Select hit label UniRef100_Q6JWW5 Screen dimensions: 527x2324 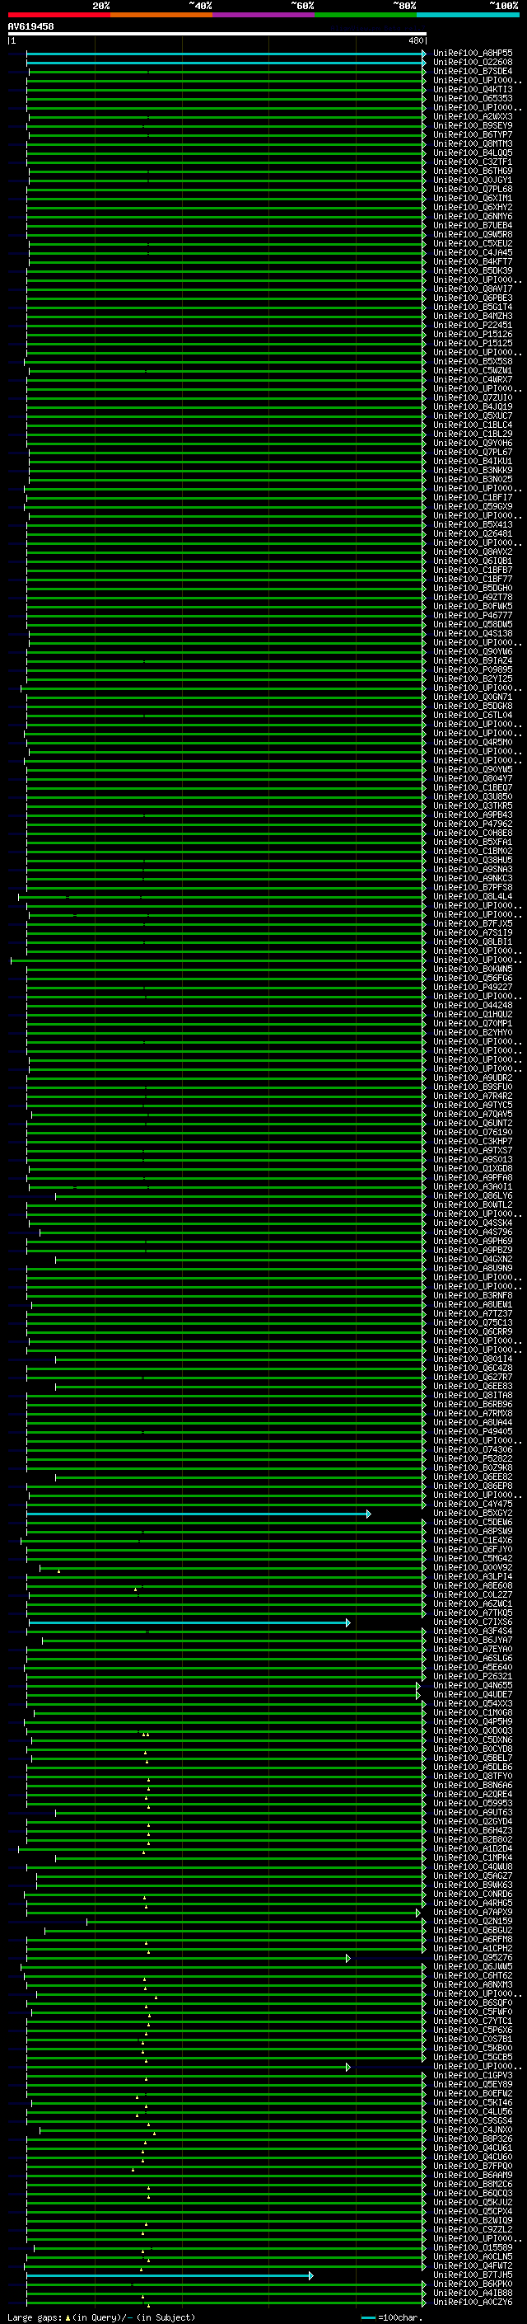pos(473,1967)
